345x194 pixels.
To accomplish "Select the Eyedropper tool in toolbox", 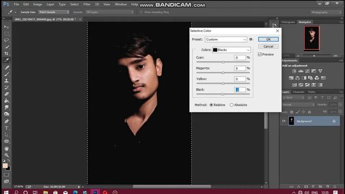I will point(6,60).
